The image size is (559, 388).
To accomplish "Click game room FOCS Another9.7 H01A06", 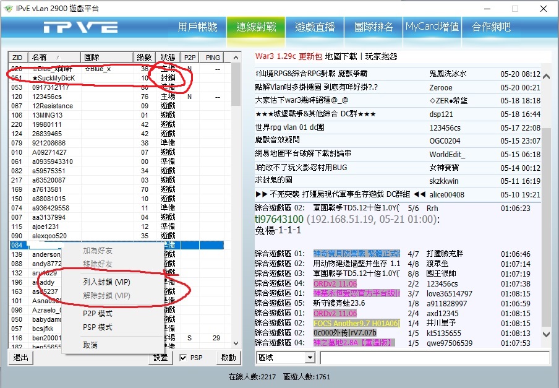I will (x=357, y=324).
